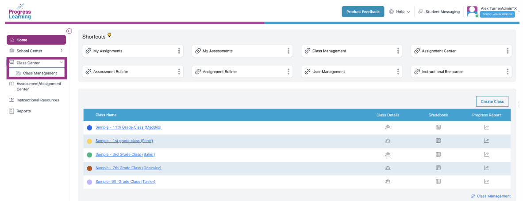Open the Class Management shortcut card
The image size is (523, 201).
click(352, 51)
